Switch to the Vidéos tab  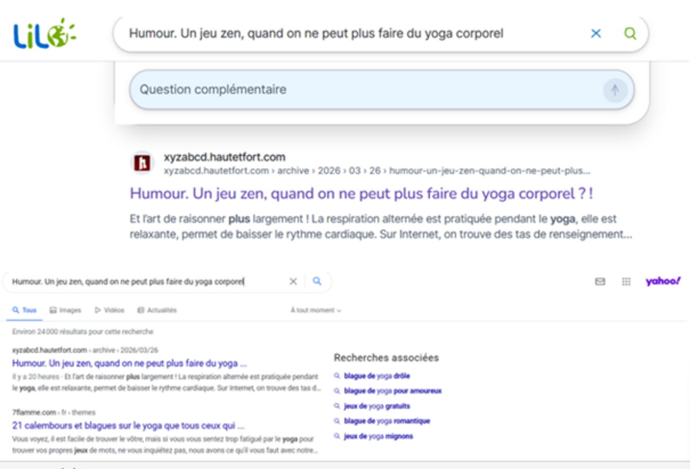109,311
